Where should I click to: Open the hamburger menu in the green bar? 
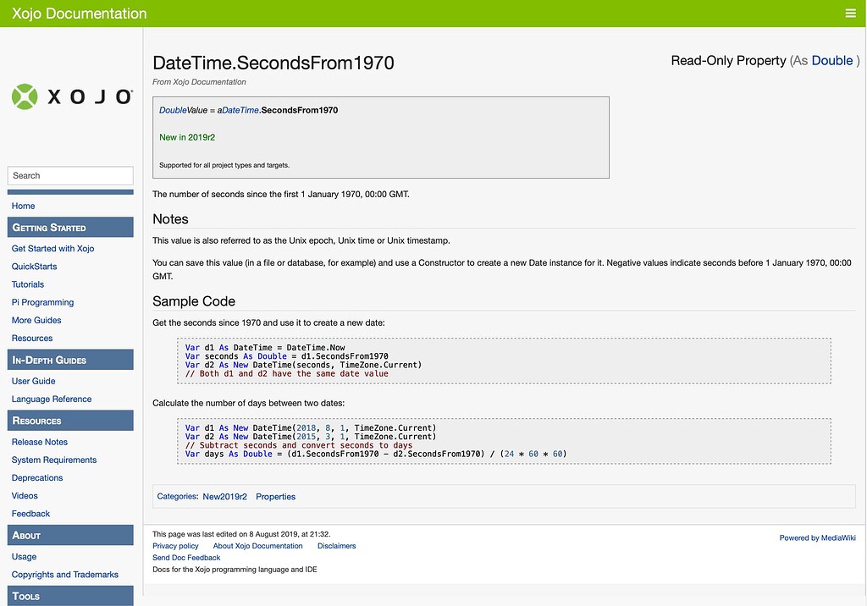point(850,13)
